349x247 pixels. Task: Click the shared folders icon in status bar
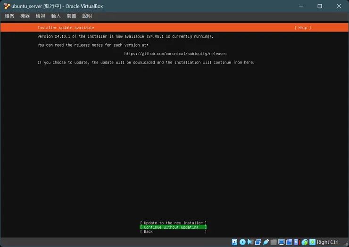[274, 242]
